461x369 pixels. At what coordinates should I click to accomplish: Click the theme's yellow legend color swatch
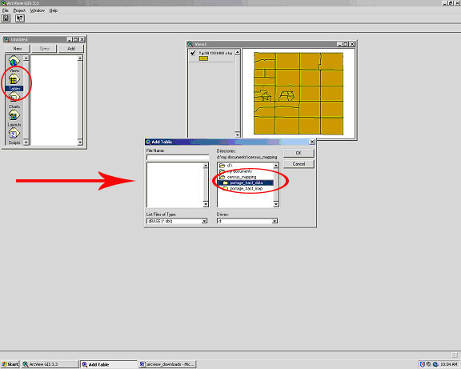(x=203, y=58)
